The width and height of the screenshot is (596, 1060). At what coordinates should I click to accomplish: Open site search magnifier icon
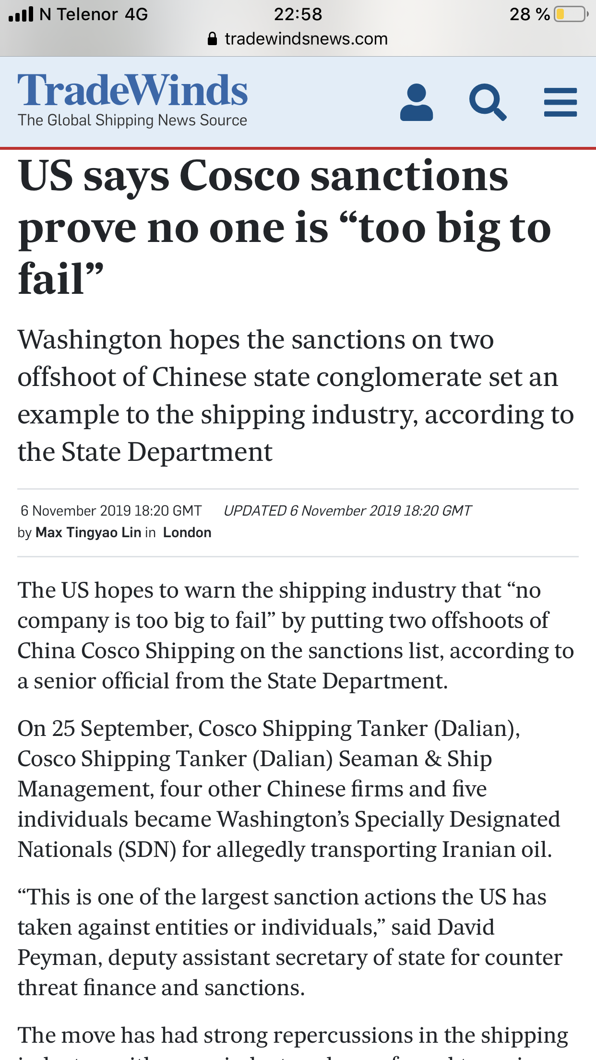(x=488, y=102)
